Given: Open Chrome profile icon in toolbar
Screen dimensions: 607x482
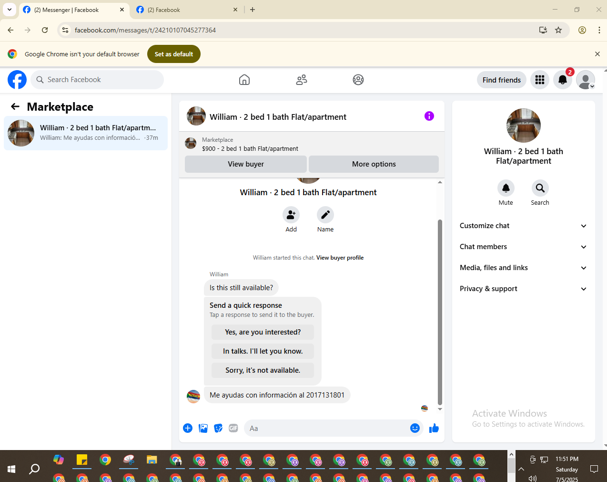Looking at the screenshot, I should [x=582, y=30].
